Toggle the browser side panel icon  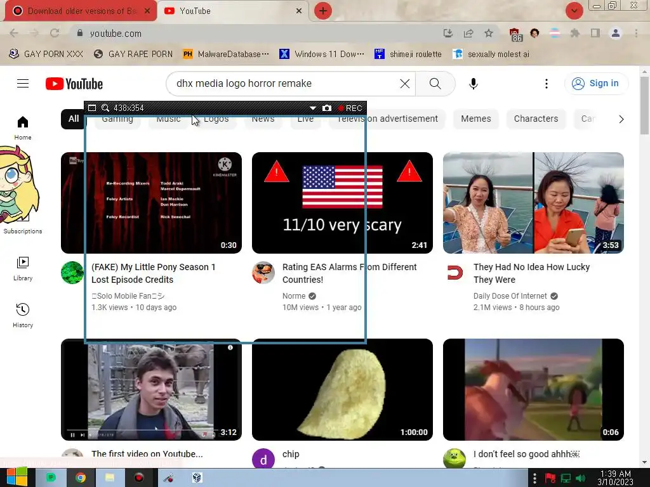pos(595,33)
